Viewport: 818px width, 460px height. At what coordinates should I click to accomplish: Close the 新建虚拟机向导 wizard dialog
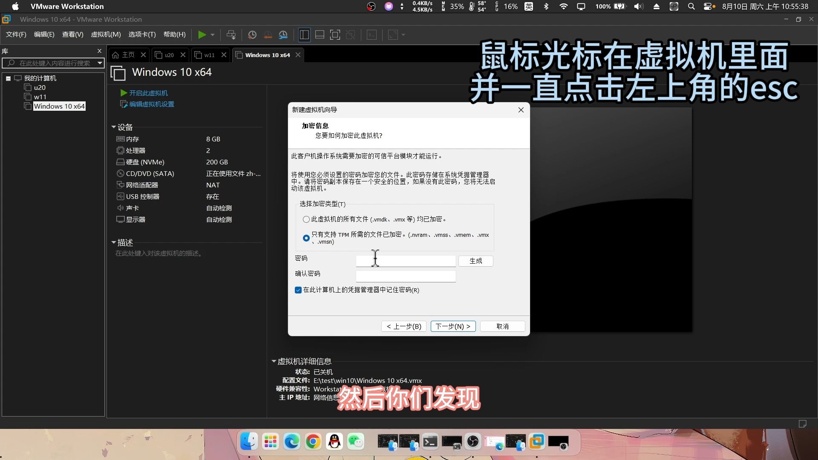click(x=521, y=110)
